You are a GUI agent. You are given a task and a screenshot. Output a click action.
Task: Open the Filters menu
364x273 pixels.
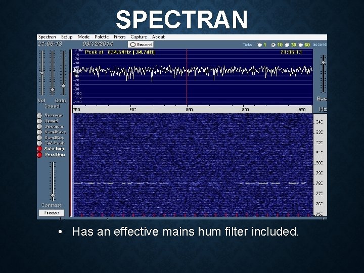coord(119,37)
